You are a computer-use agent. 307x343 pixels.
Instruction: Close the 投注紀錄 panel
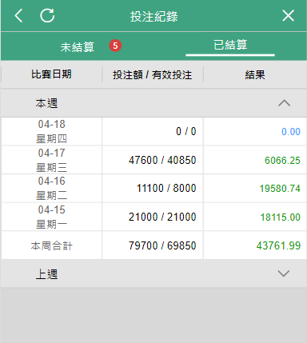coord(288,15)
